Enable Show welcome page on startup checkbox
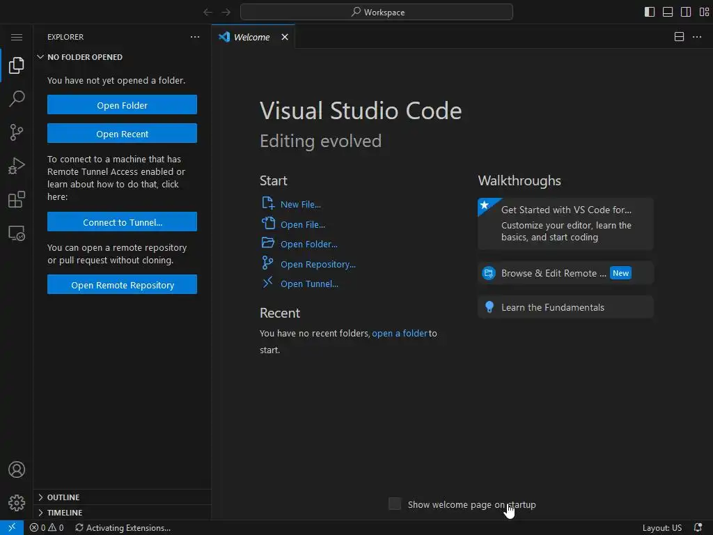Viewport: 713px width, 535px height. (x=395, y=504)
